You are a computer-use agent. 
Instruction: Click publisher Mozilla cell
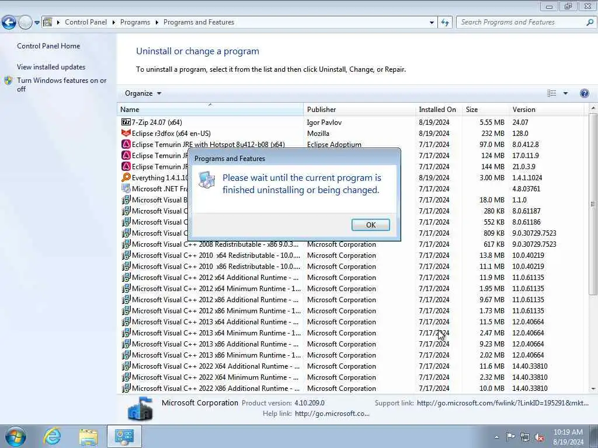point(318,134)
